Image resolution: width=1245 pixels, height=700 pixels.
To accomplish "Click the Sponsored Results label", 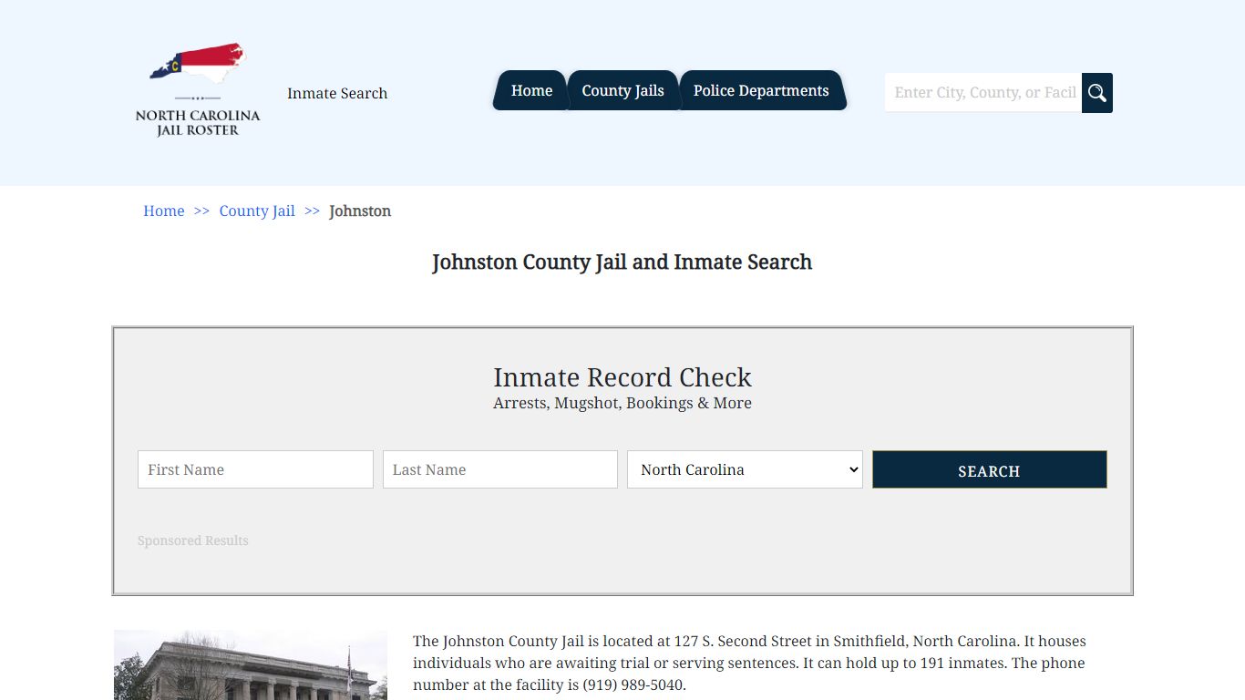I will click(x=193, y=540).
